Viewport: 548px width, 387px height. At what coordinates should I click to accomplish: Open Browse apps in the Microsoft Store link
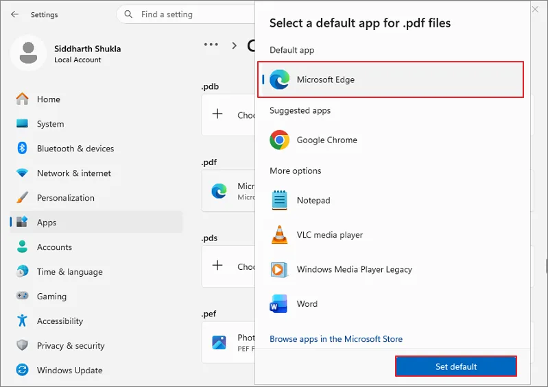336,339
